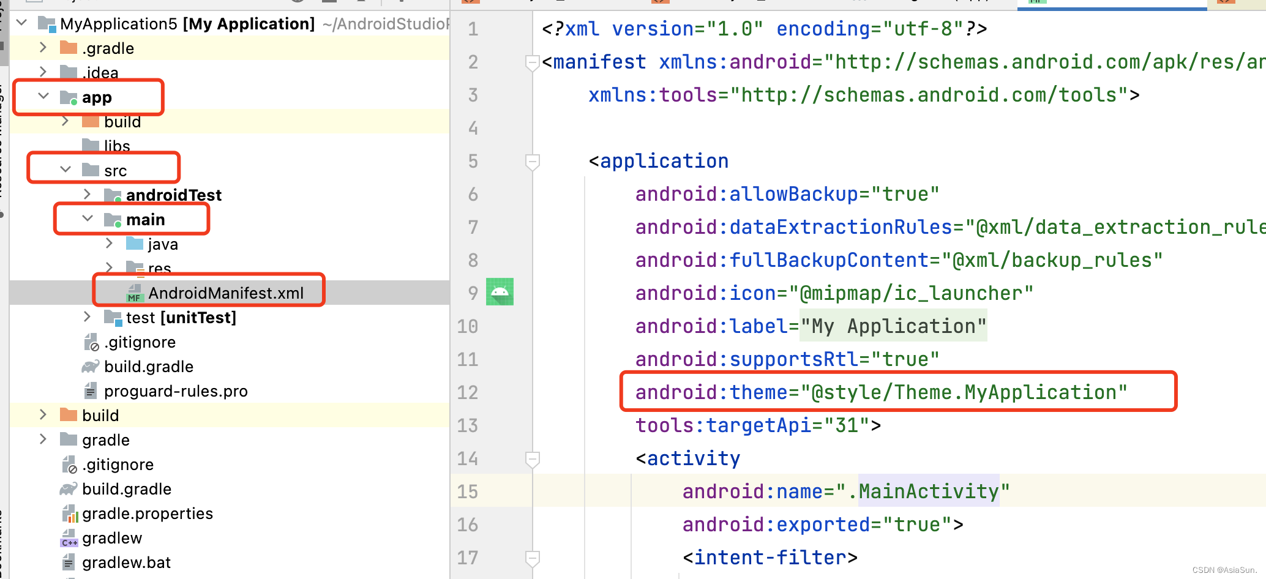Click the gradlew.bat file icon
The image size is (1266, 579).
coord(69,562)
